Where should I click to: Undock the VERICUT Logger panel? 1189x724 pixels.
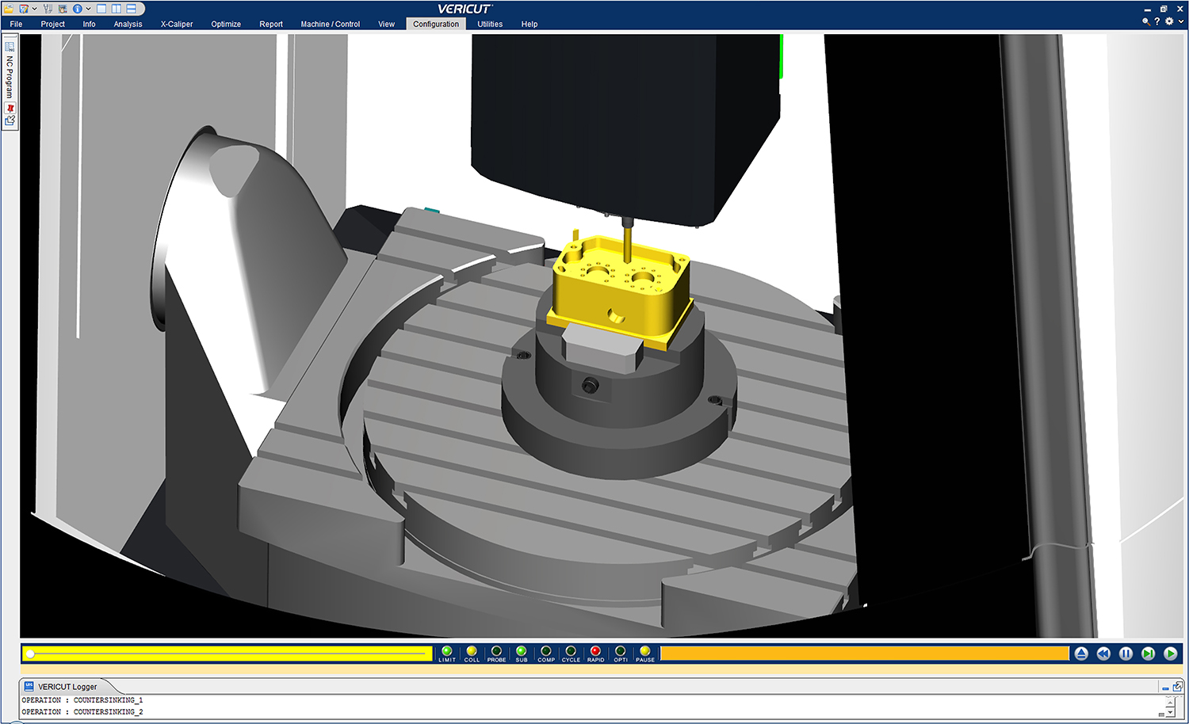1177,686
